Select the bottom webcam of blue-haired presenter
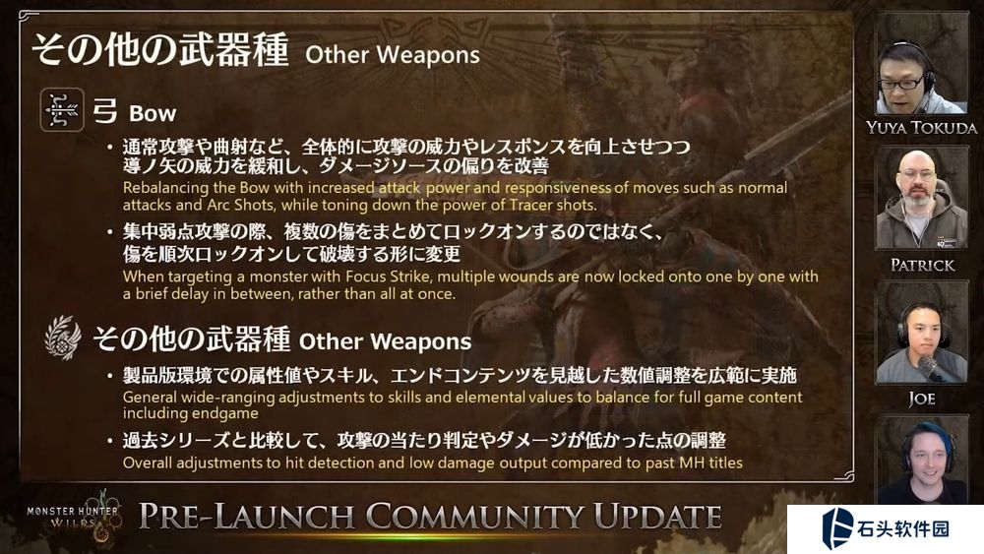 (x=921, y=462)
